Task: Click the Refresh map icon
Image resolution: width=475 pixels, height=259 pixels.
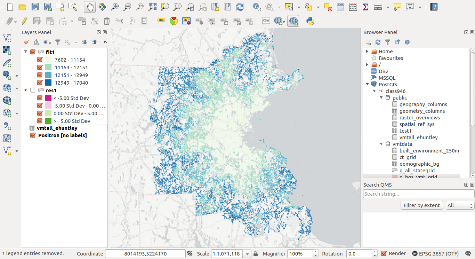Action: [x=240, y=7]
